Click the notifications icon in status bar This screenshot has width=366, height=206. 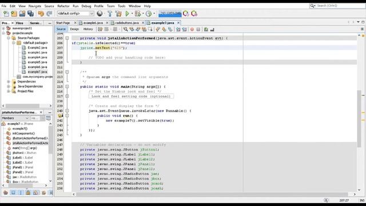tap(326, 200)
